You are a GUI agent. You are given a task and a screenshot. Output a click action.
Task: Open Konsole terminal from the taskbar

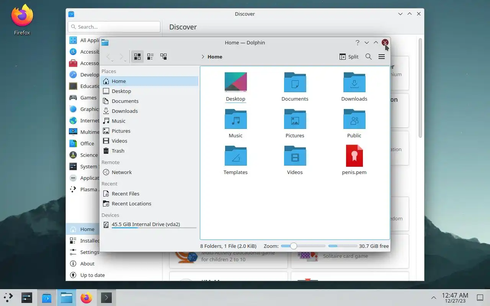pyautogui.click(x=106, y=298)
